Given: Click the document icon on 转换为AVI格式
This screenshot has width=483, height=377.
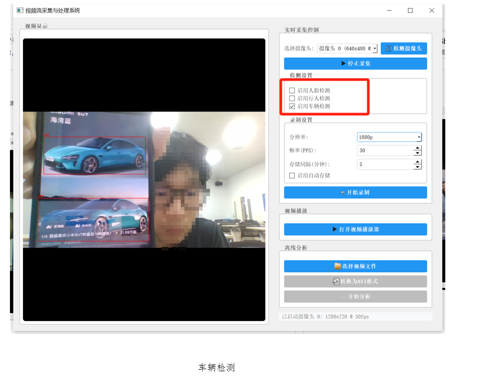Looking at the screenshot, I should click(x=336, y=281).
